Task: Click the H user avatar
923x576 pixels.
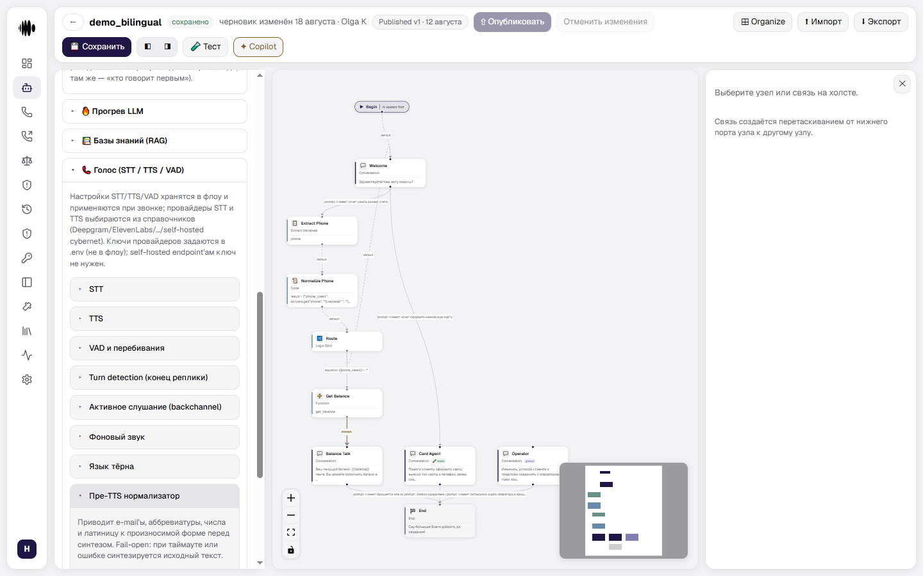Action: (27, 549)
